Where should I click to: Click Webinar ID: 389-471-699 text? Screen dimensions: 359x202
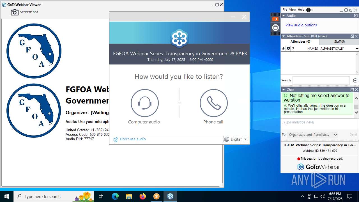(320, 151)
